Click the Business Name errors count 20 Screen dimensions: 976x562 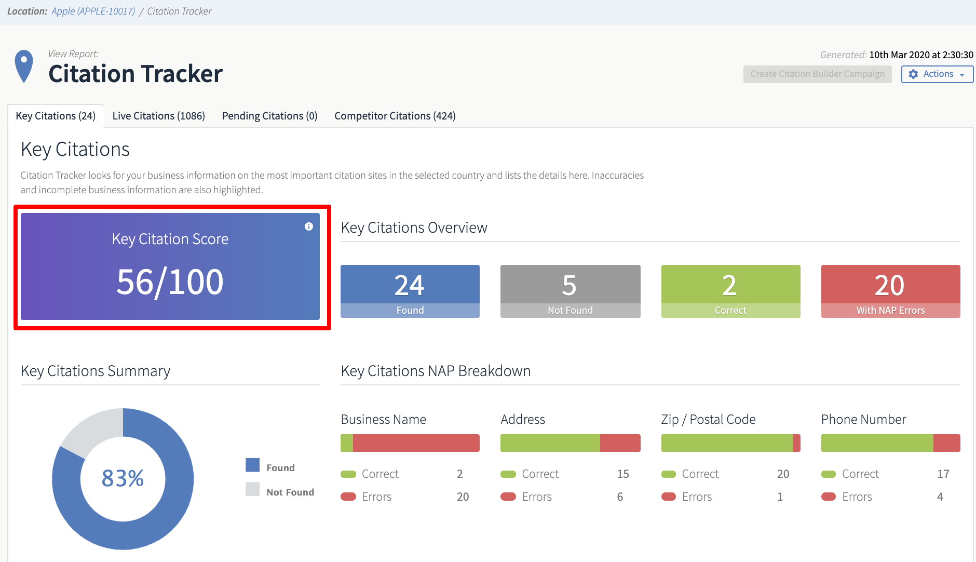463,497
